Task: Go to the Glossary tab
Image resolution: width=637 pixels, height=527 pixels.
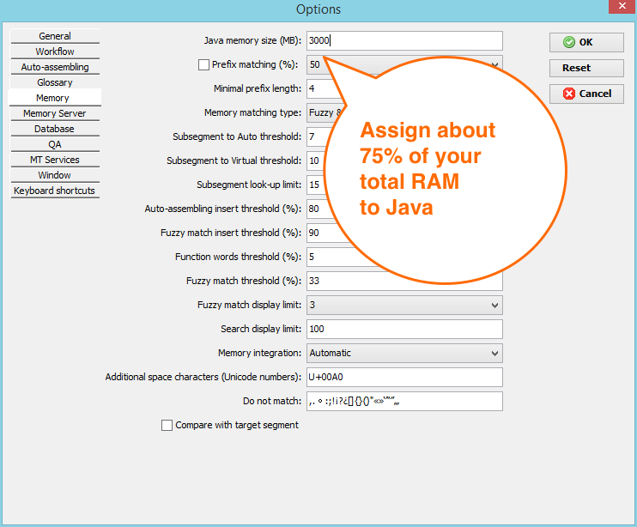Action: pos(55,82)
